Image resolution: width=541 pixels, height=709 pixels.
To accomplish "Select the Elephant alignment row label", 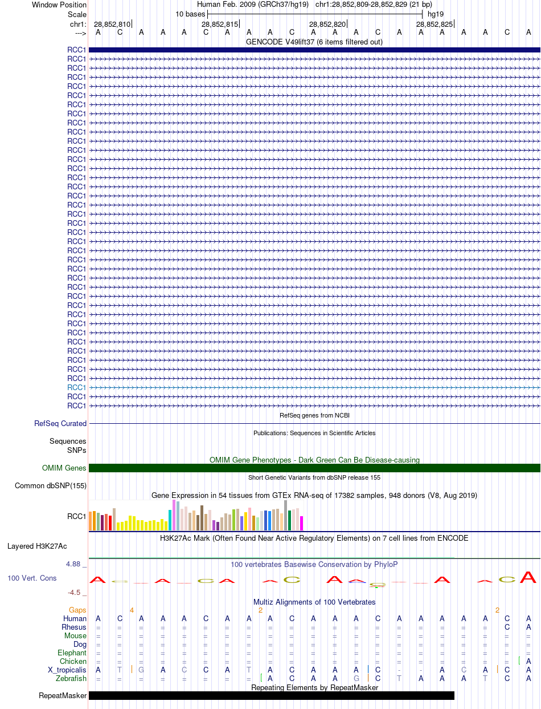I will tap(72, 653).
